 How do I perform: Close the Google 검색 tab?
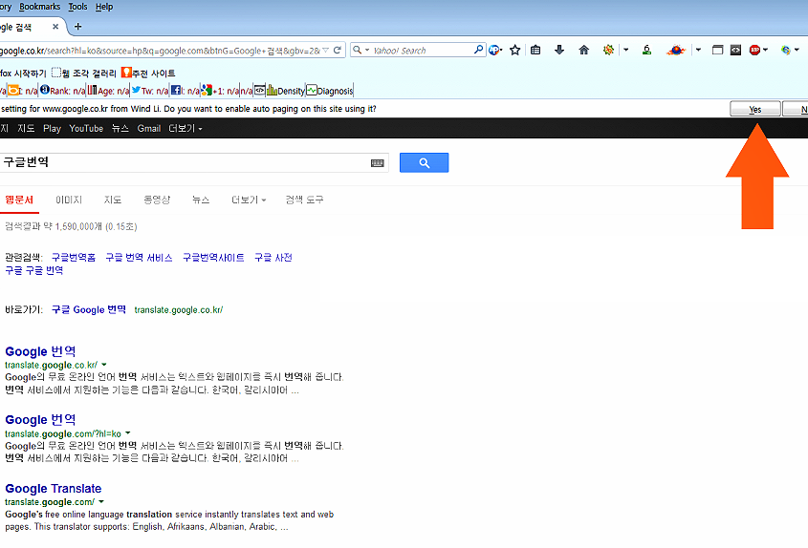coord(55,27)
